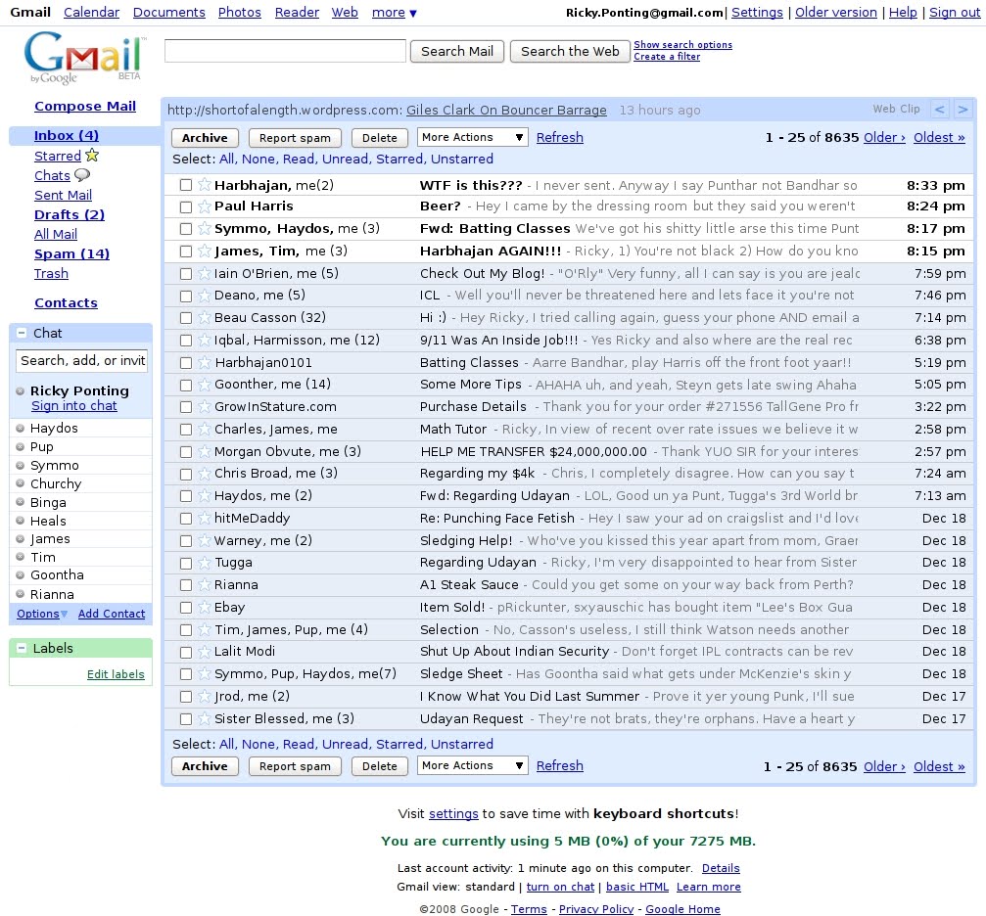Collapse the Chat panel
The height and width of the screenshot is (916, 986).
22,333
